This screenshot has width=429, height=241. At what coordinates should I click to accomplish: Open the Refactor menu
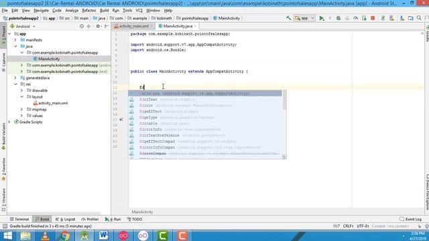click(89, 11)
